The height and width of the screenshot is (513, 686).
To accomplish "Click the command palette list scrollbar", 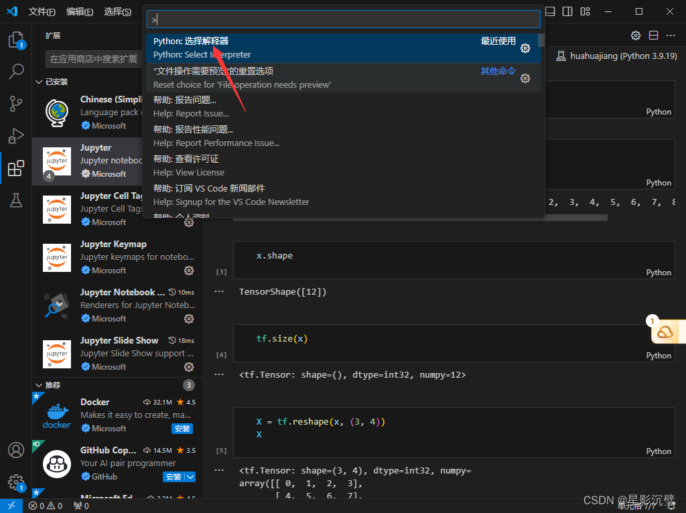I will point(541,40).
